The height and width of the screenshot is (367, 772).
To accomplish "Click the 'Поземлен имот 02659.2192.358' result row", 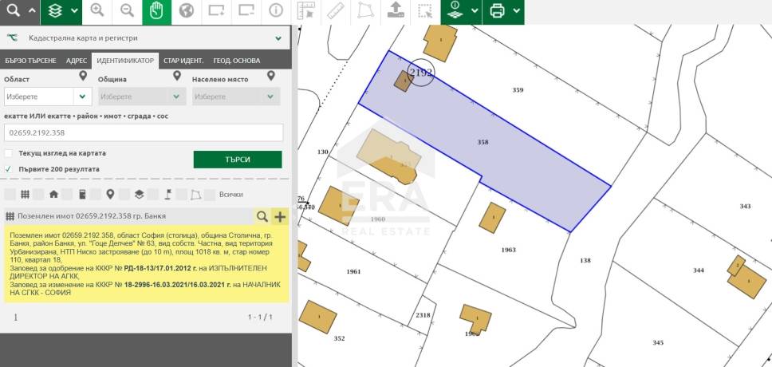I will (x=128, y=216).
